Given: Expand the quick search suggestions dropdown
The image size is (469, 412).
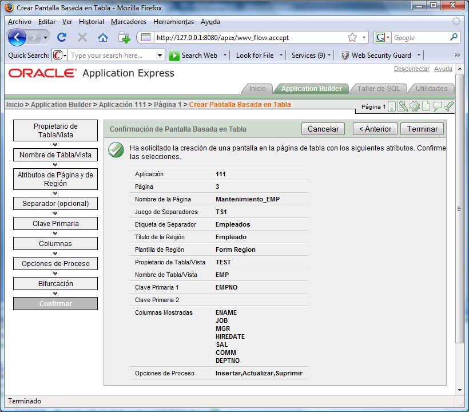Looking at the screenshot, I should (x=160, y=56).
